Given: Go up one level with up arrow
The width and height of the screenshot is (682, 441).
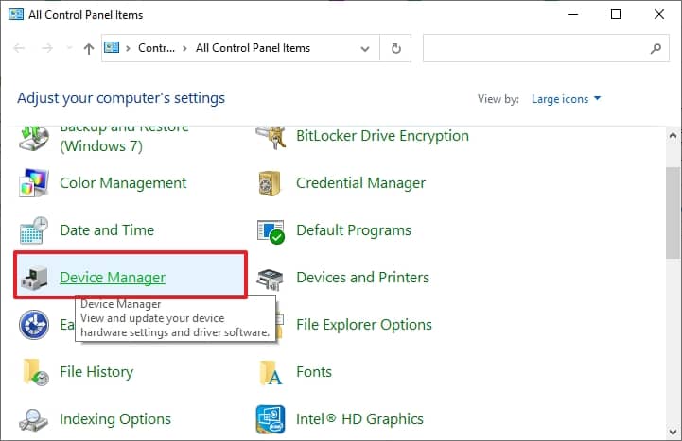Looking at the screenshot, I should click(x=88, y=48).
